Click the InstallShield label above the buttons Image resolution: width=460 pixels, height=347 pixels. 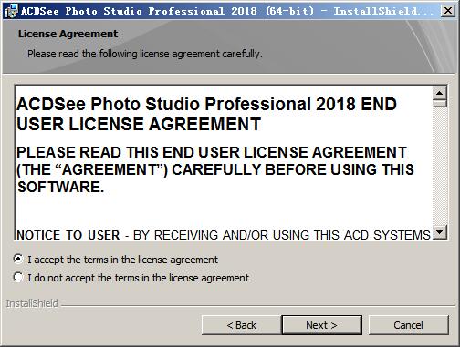(32, 303)
